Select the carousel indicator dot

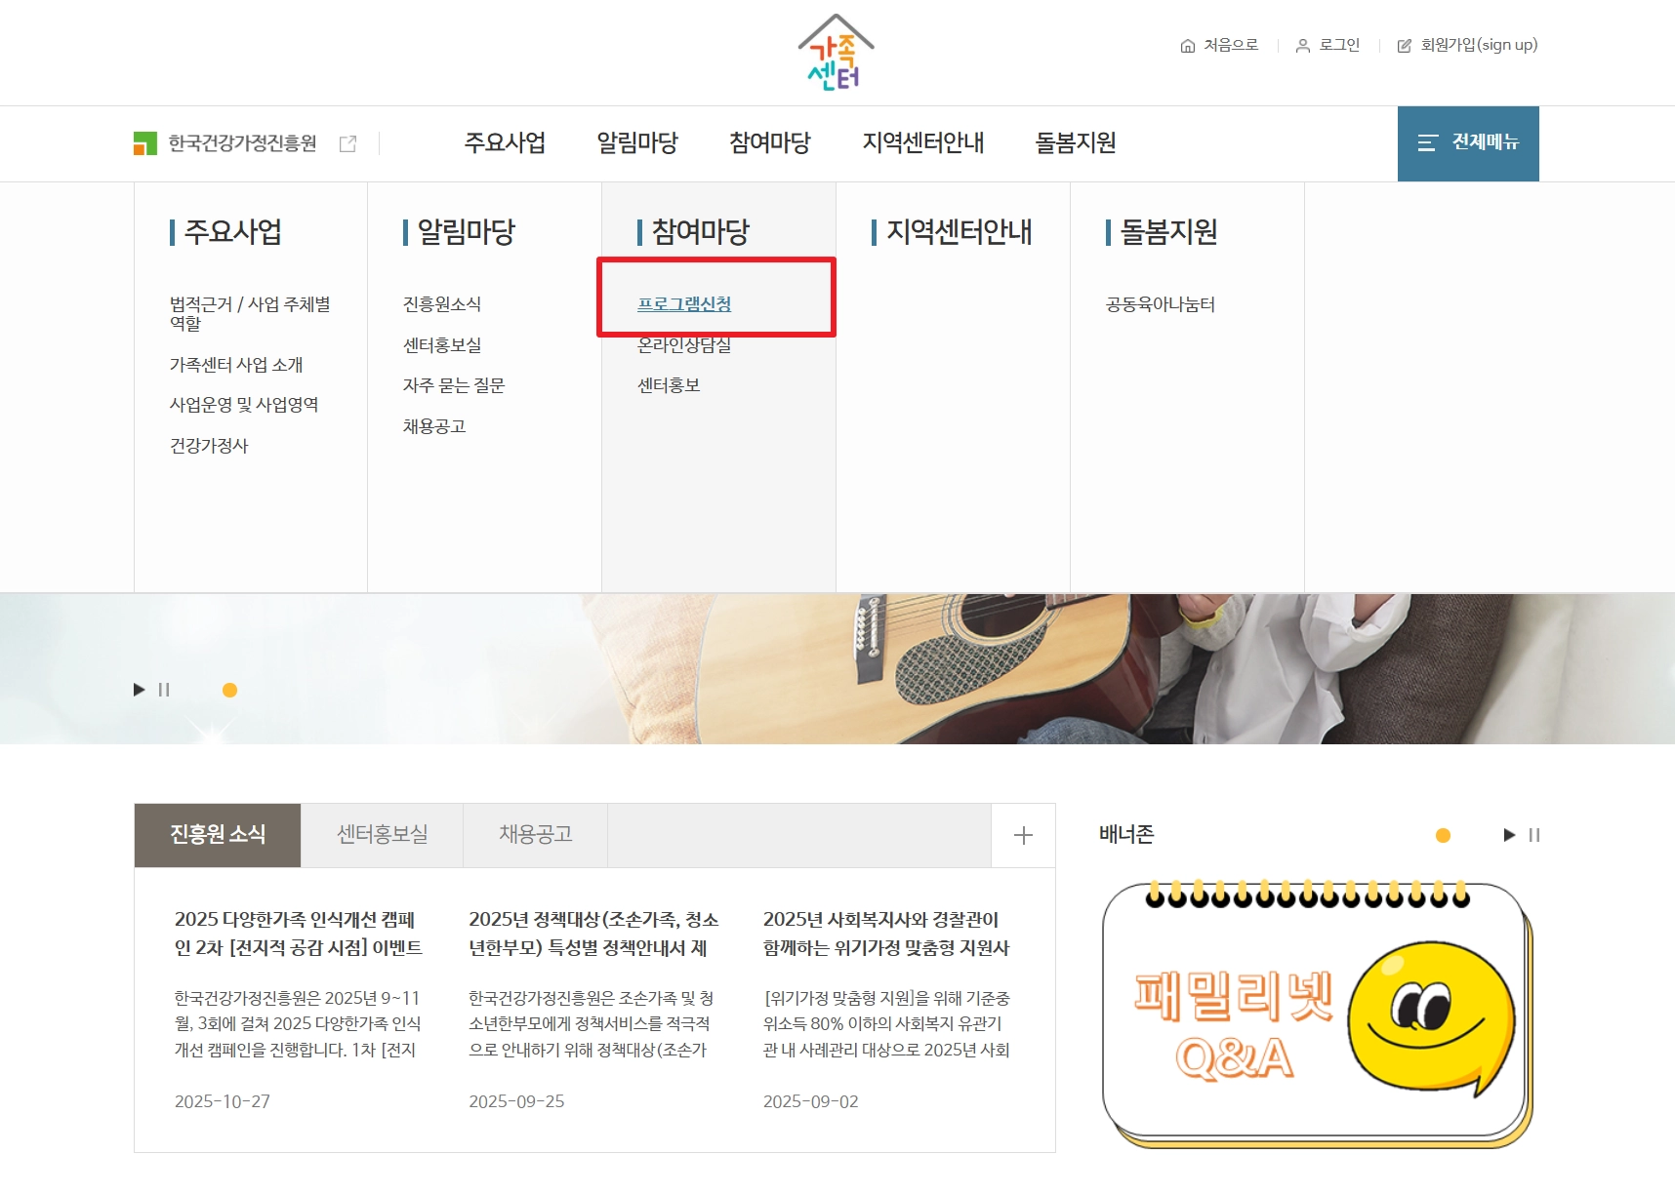229,690
